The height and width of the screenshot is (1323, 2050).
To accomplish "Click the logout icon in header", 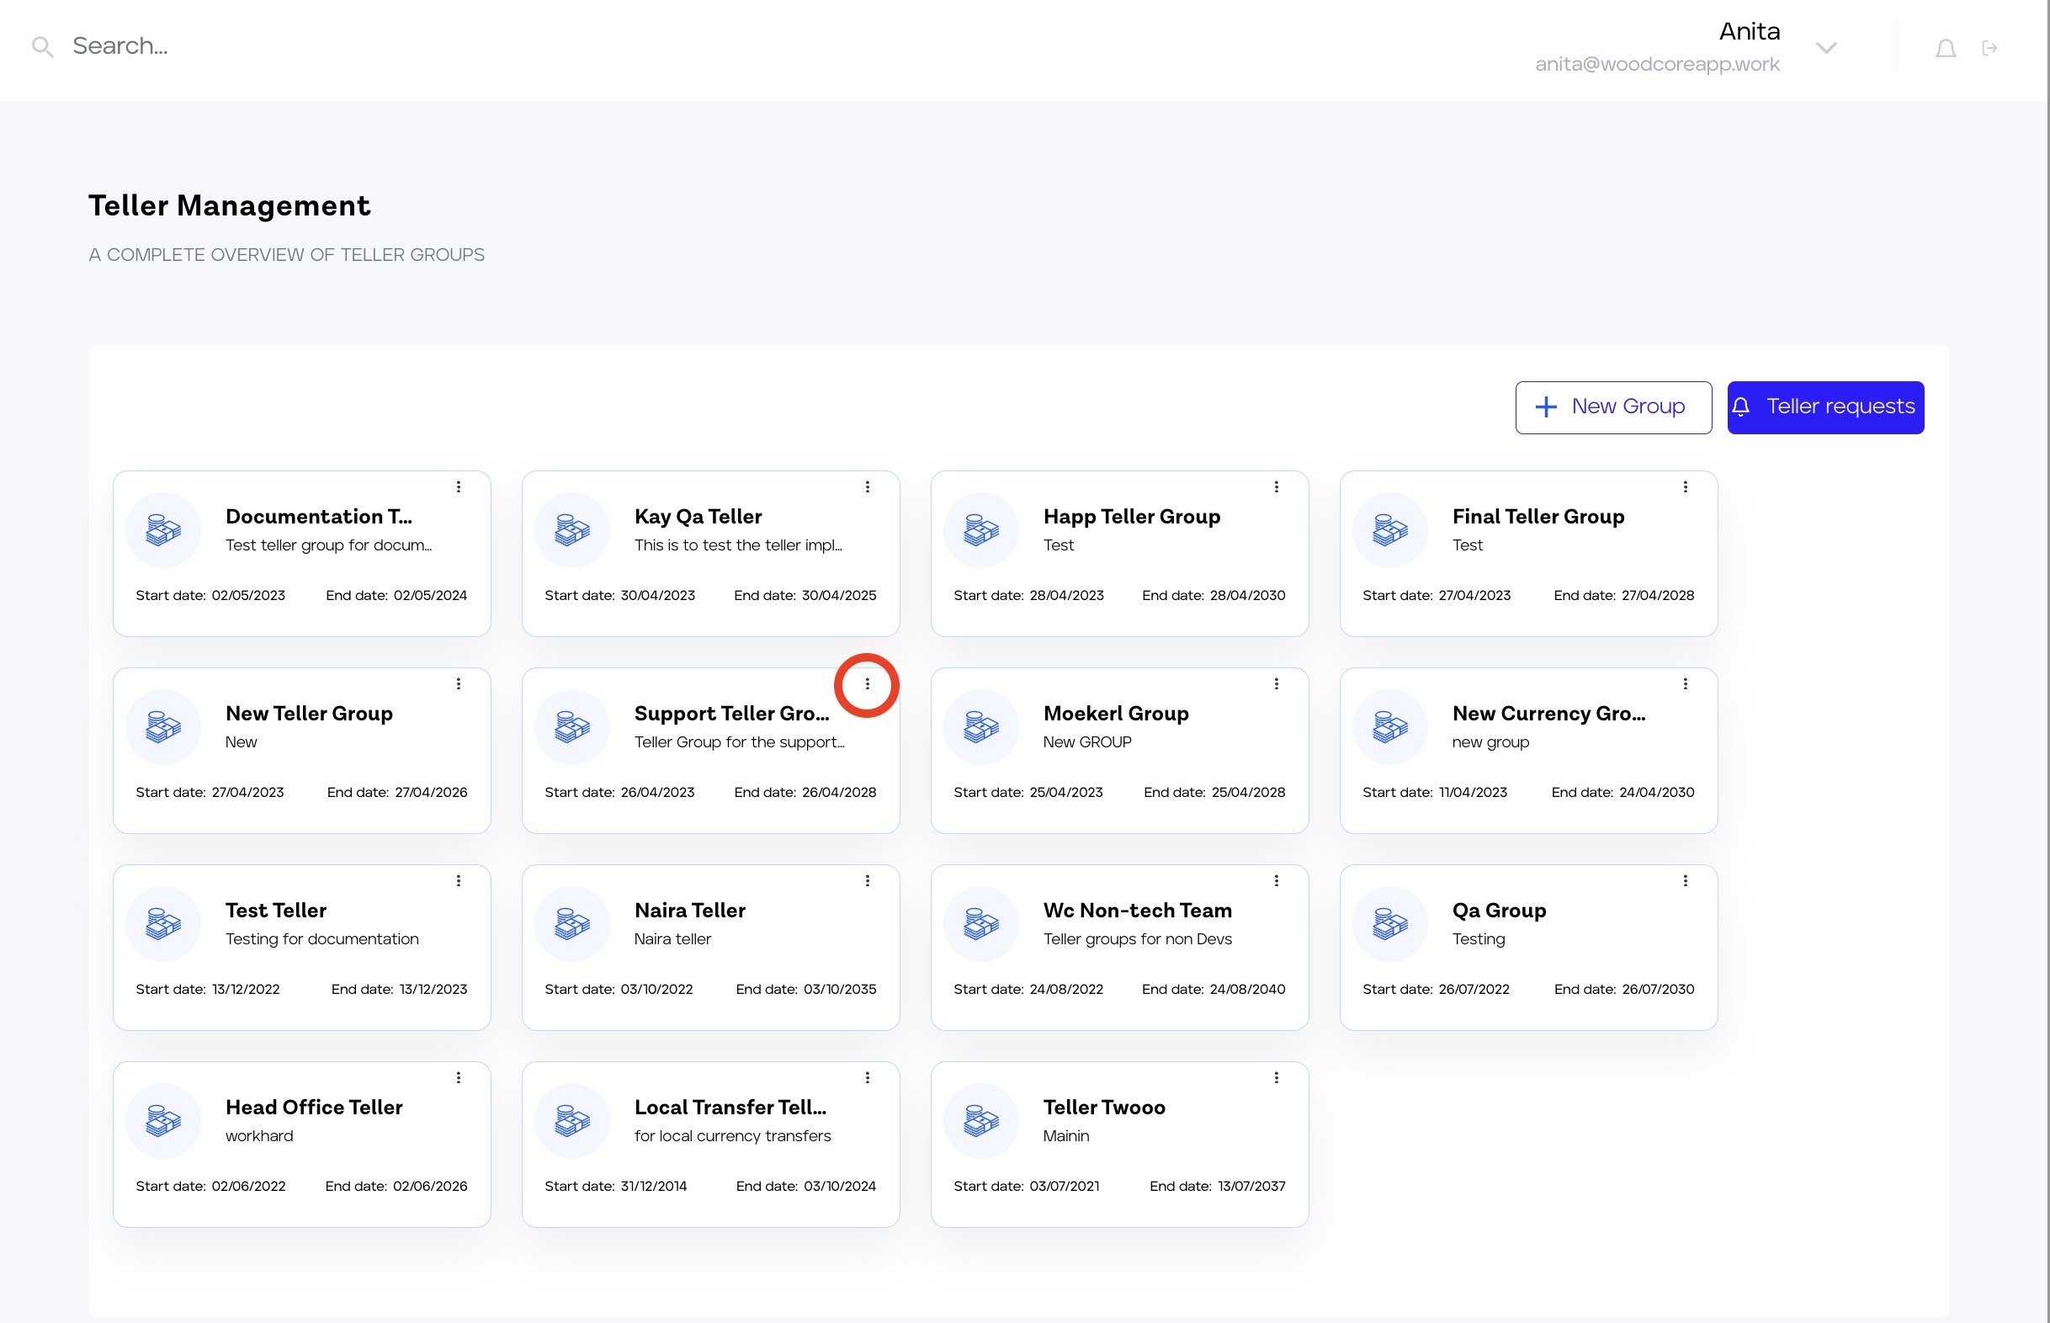I will 1989,49.
